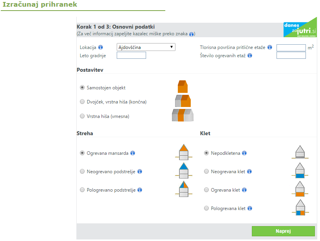Click info icon next to Število ogrevanih etaž
The width and height of the screenshot is (320, 241).
tap(249, 56)
